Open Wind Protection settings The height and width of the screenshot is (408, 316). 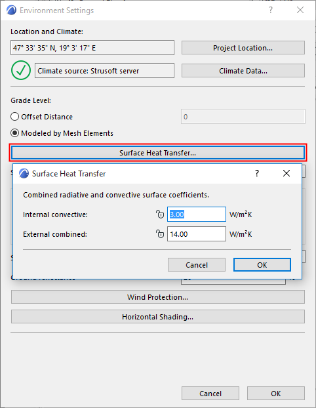point(157,297)
